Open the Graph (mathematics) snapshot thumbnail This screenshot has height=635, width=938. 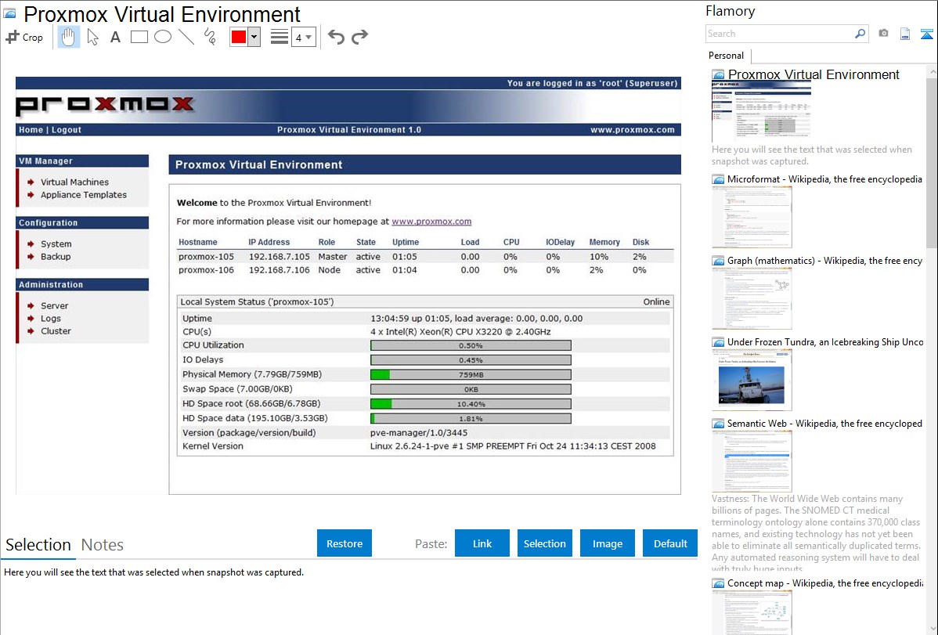[x=752, y=298]
